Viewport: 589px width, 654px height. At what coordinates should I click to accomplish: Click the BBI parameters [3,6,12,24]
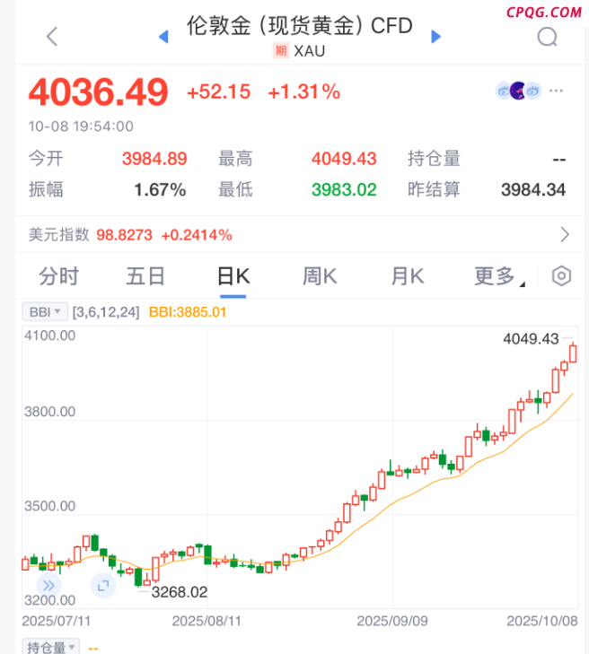106,312
